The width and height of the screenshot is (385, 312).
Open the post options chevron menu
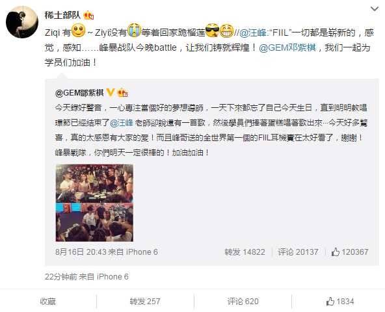374,9
